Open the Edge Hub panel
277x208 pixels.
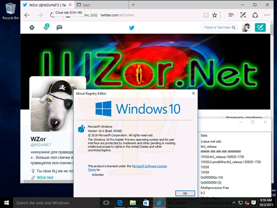(231, 15)
